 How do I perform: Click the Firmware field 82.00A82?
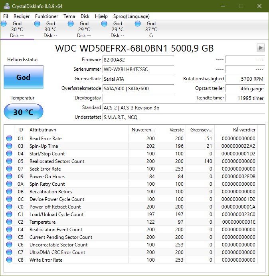coord(138,60)
